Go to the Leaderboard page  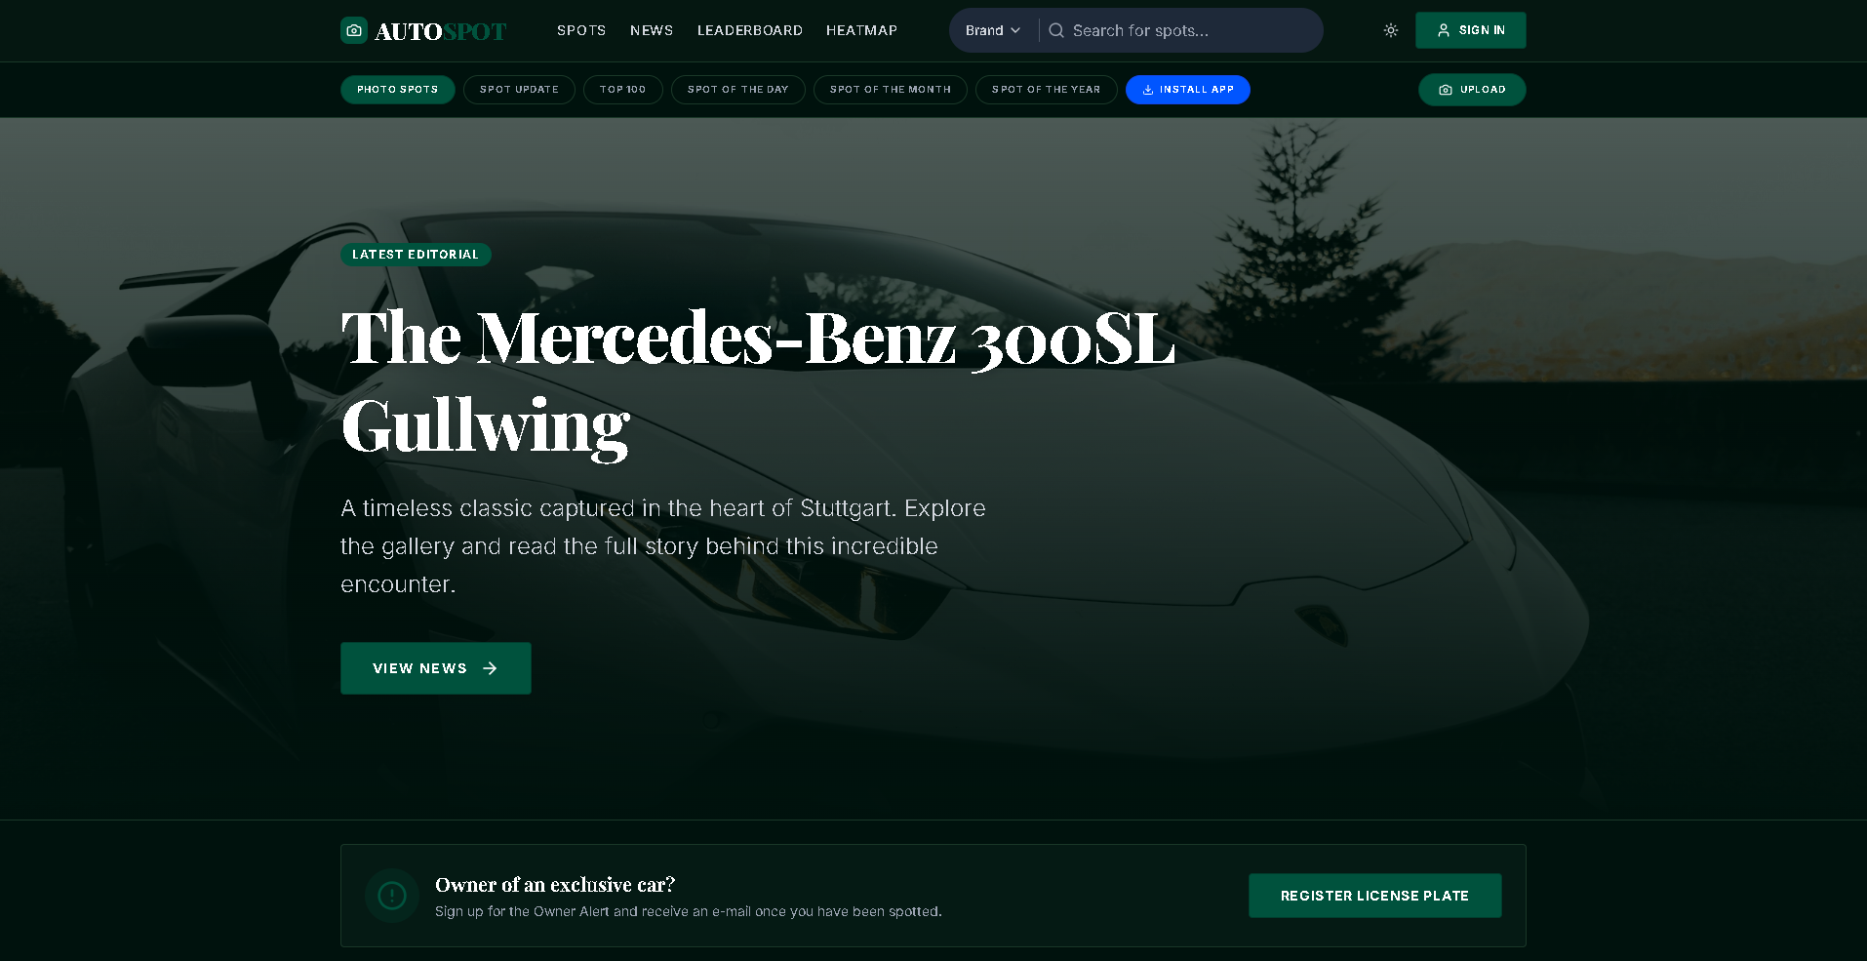coord(750,30)
